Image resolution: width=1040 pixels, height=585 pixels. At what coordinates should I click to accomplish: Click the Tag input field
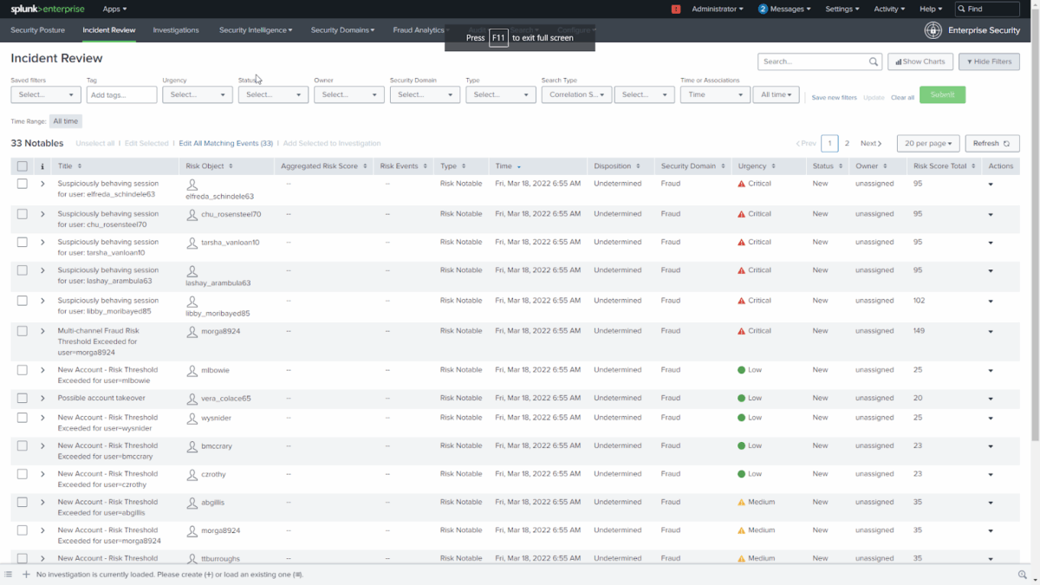pyautogui.click(x=121, y=94)
